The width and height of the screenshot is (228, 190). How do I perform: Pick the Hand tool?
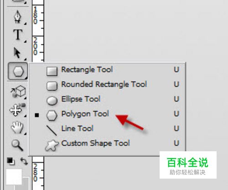(x=17, y=127)
